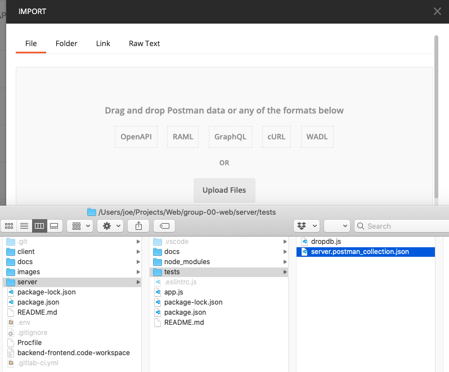Viewport: 449px width, 372px height.
Task: Select the images folder
Action: (73, 271)
